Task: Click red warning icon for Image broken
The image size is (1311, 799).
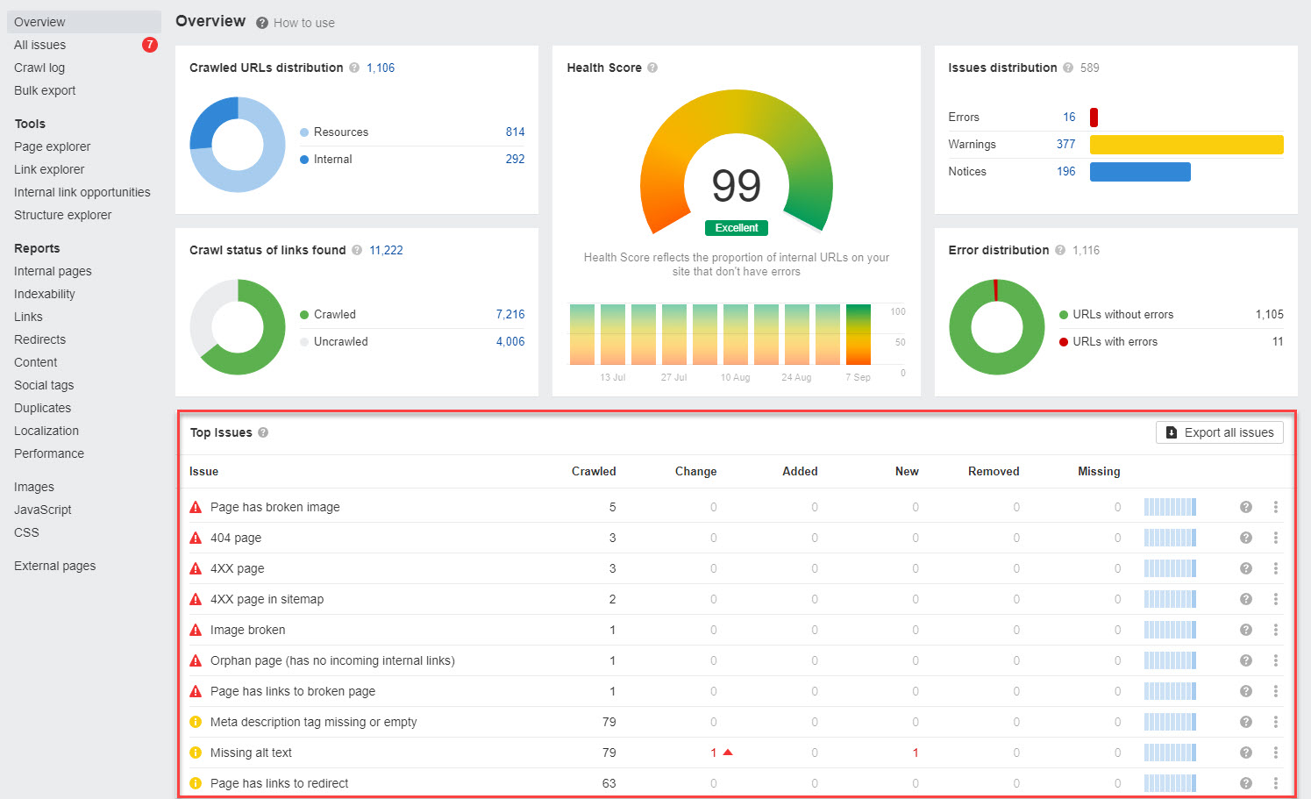Action: point(196,630)
